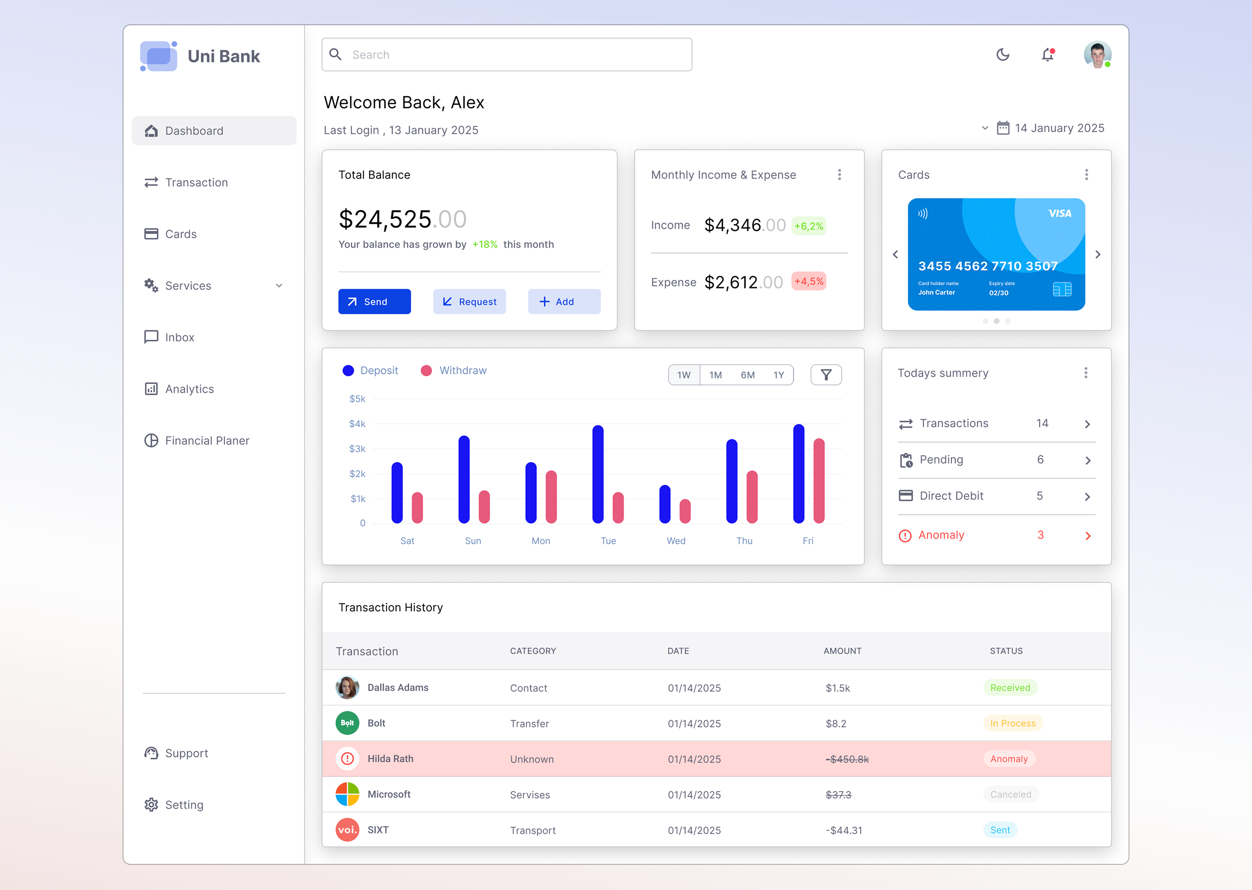
Task: Open notifications bell icon
Action: click(1048, 55)
